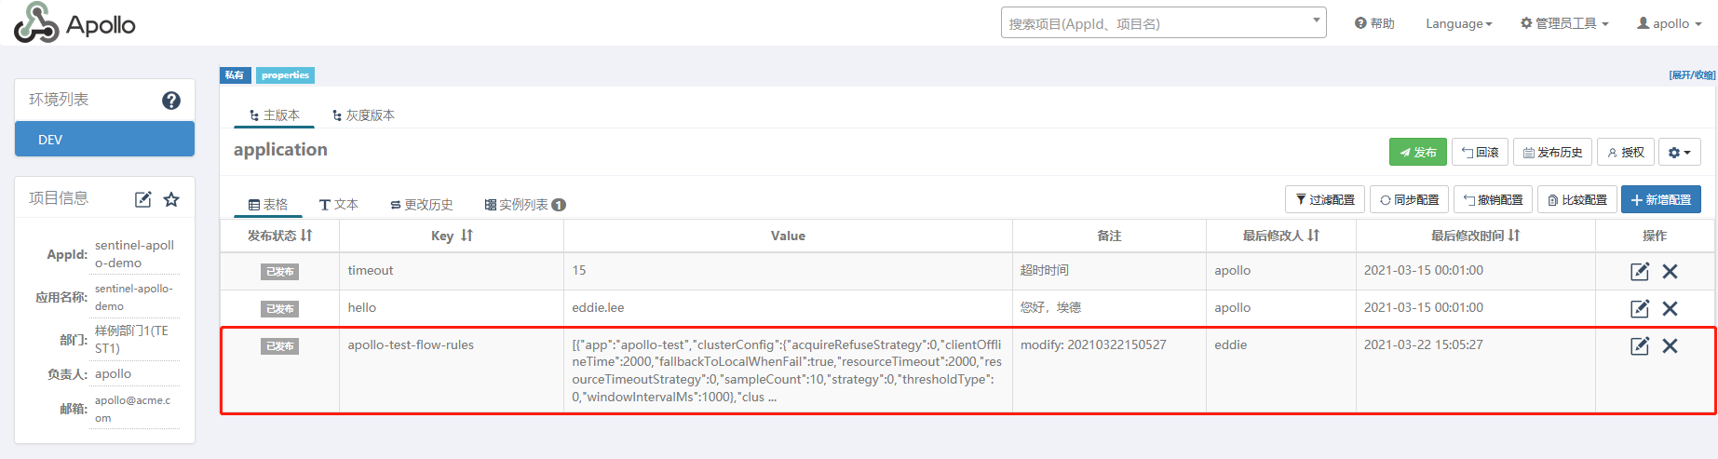Sort by 最后修改人 column
The height and width of the screenshot is (459, 1718).
(1313, 236)
